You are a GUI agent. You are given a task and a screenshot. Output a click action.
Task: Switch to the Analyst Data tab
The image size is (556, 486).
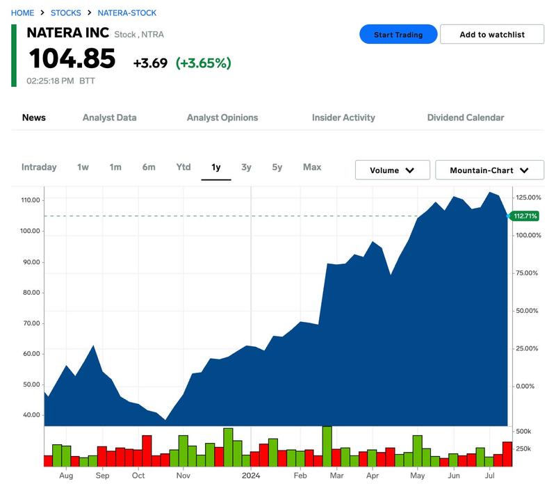pyautogui.click(x=110, y=118)
